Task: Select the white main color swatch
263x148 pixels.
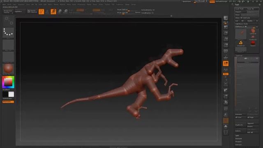Action: (11, 94)
